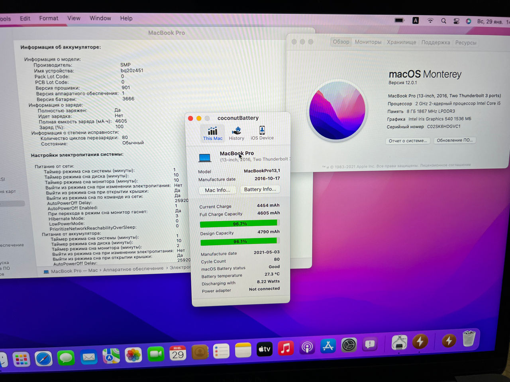Click the MacBook laptop icon in coconutBattery
The height and width of the screenshot is (382, 510).
[x=205, y=158]
